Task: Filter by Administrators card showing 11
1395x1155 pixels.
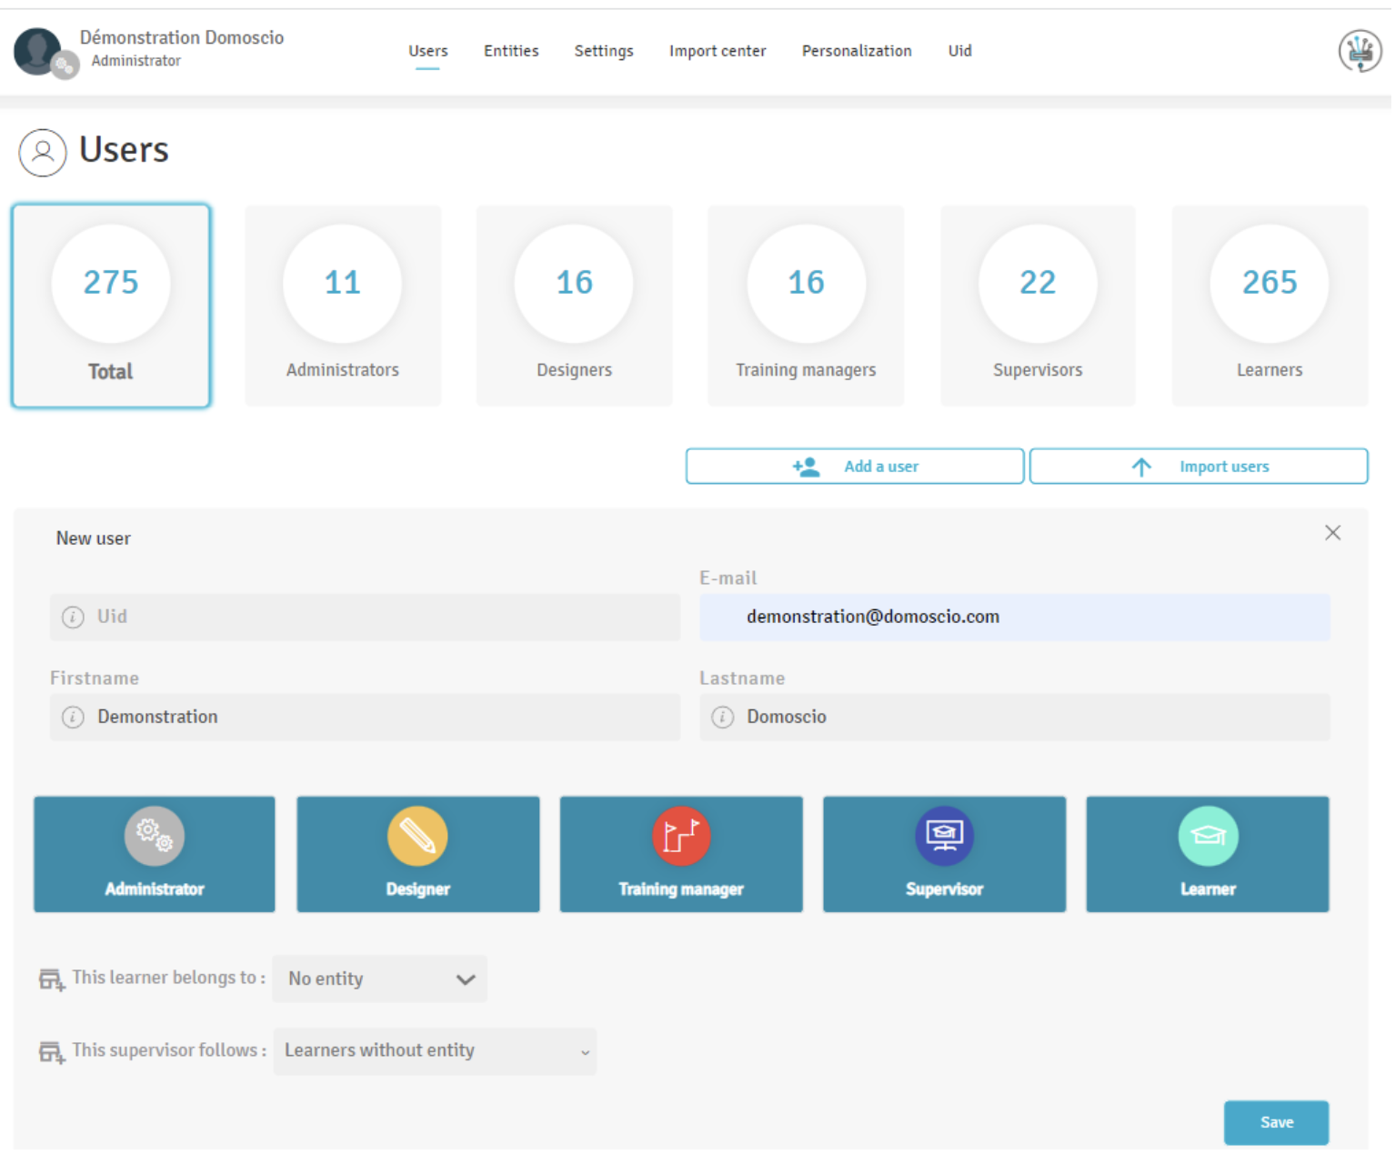Action: [344, 306]
